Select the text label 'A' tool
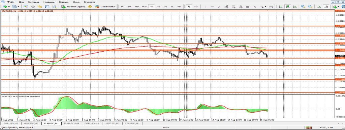This screenshot has width=345, height=130. 255,7
